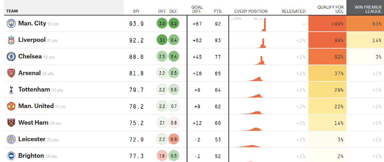Image resolution: width=384 pixels, height=162 pixels.
Task: Open the Tottenham team name link
Action: [34, 89]
